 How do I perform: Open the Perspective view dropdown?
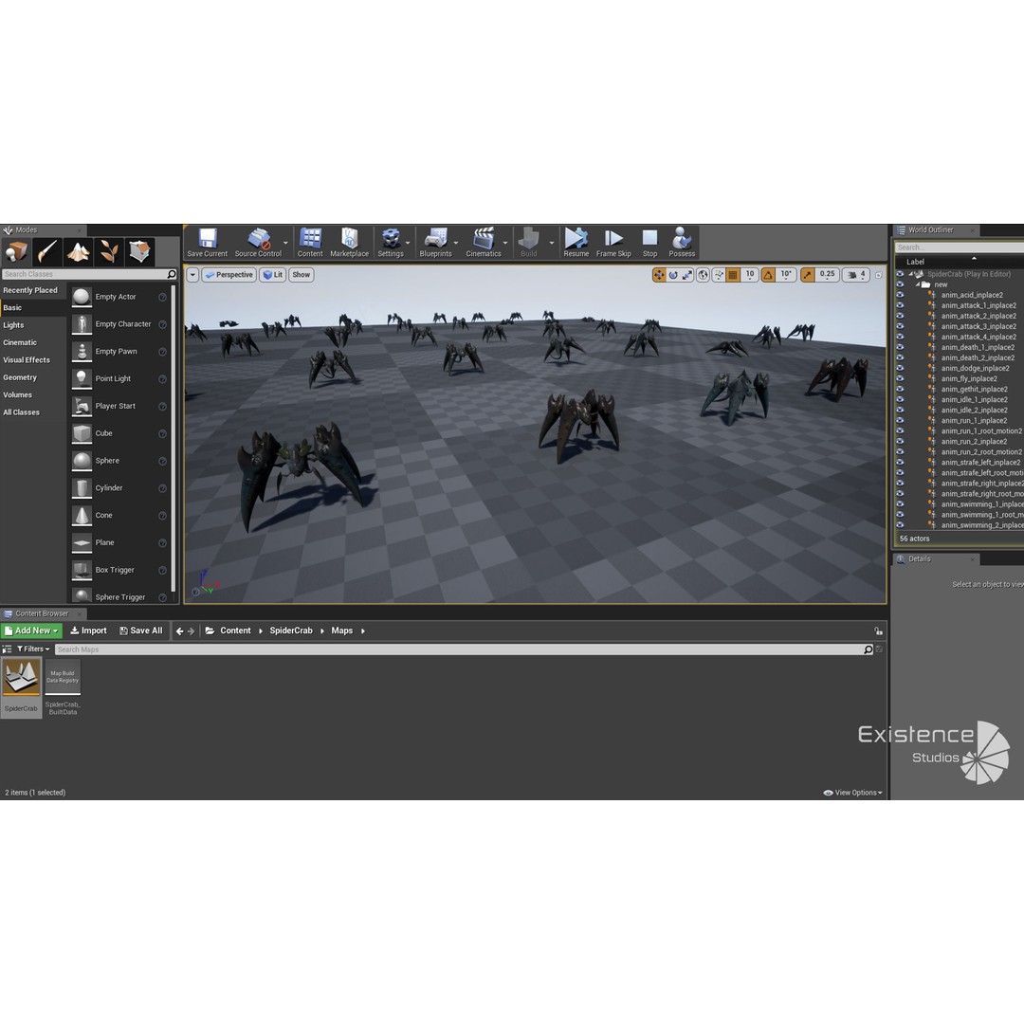pos(229,275)
